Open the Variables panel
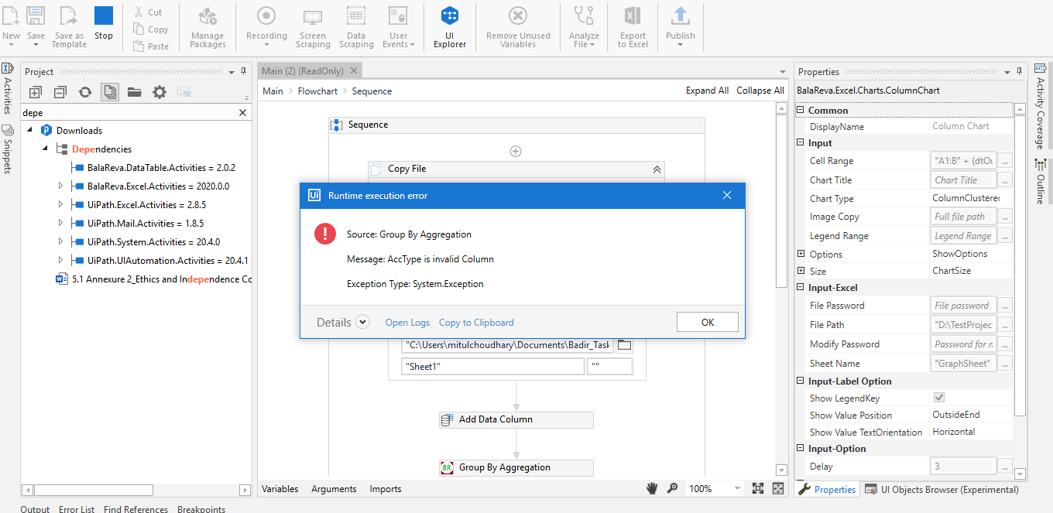 (280, 489)
